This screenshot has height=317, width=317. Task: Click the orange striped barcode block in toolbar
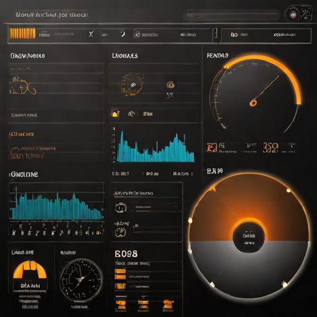pos(22,33)
